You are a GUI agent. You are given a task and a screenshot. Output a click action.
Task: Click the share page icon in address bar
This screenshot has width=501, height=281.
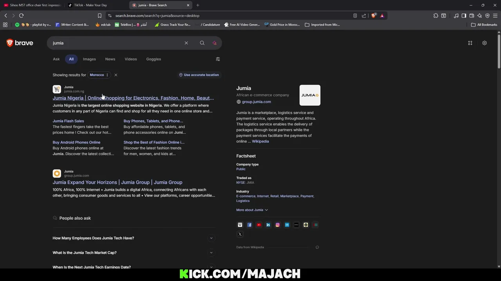[x=364, y=16]
